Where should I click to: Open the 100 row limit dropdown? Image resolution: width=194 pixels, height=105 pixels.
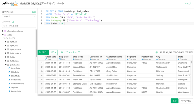(53, 52)
